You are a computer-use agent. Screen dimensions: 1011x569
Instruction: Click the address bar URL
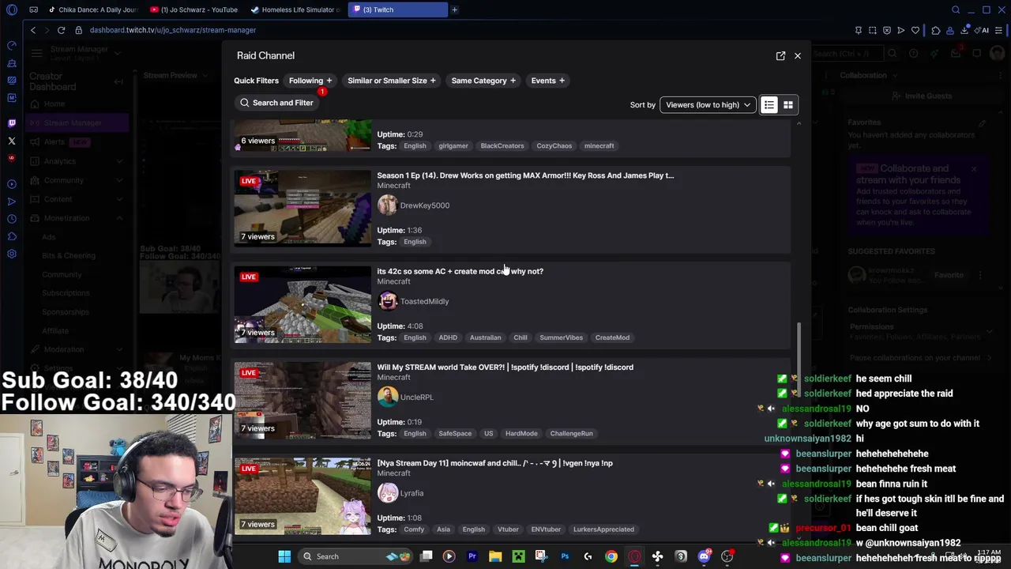coord(173,30)
